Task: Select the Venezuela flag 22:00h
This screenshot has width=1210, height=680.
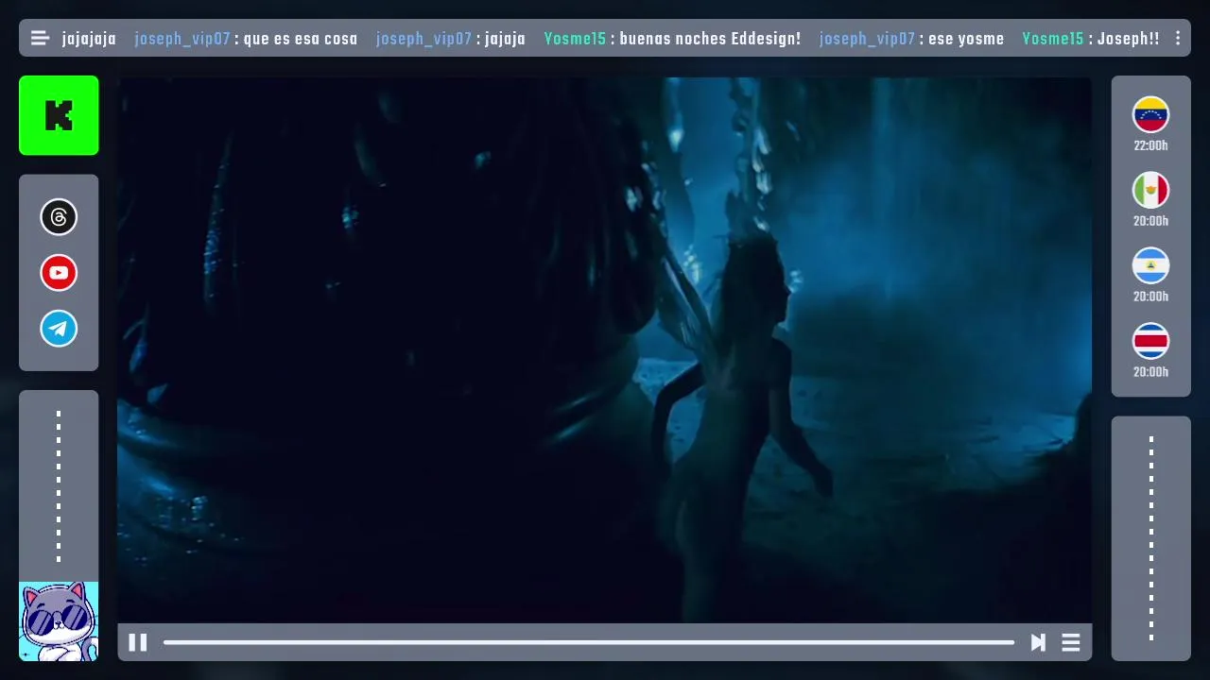Action: coord(1150,114)
